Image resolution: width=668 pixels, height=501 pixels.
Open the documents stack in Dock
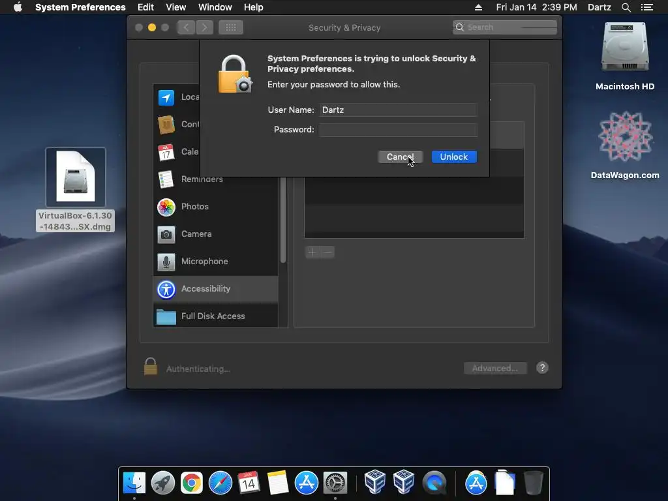click(505, 483)
